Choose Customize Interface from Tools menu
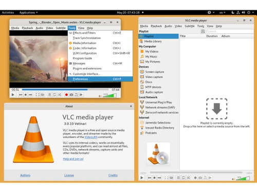 [x=100, y=74]
